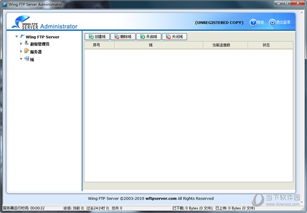Click the 创建域 create domain button
307x213 pixels.
tap(97, 37)
